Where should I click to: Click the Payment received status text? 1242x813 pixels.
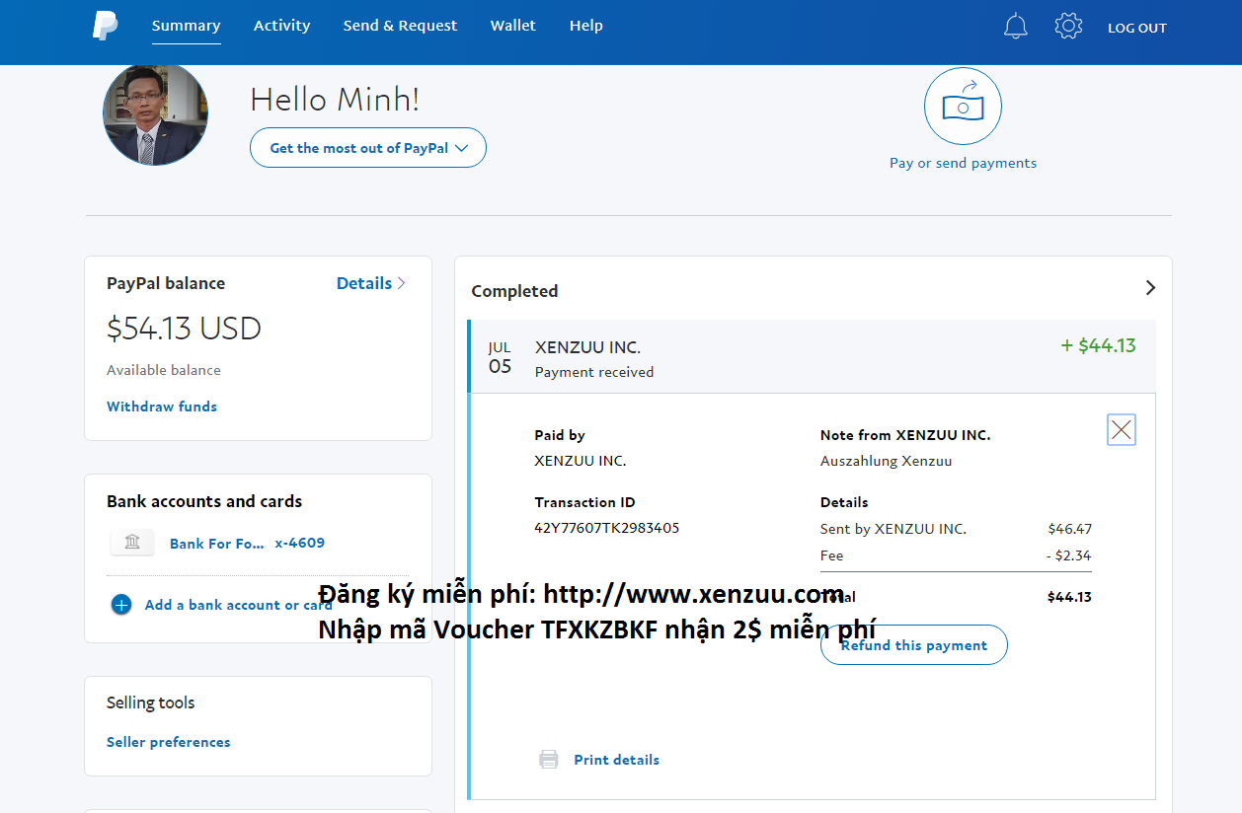[594, 372]
